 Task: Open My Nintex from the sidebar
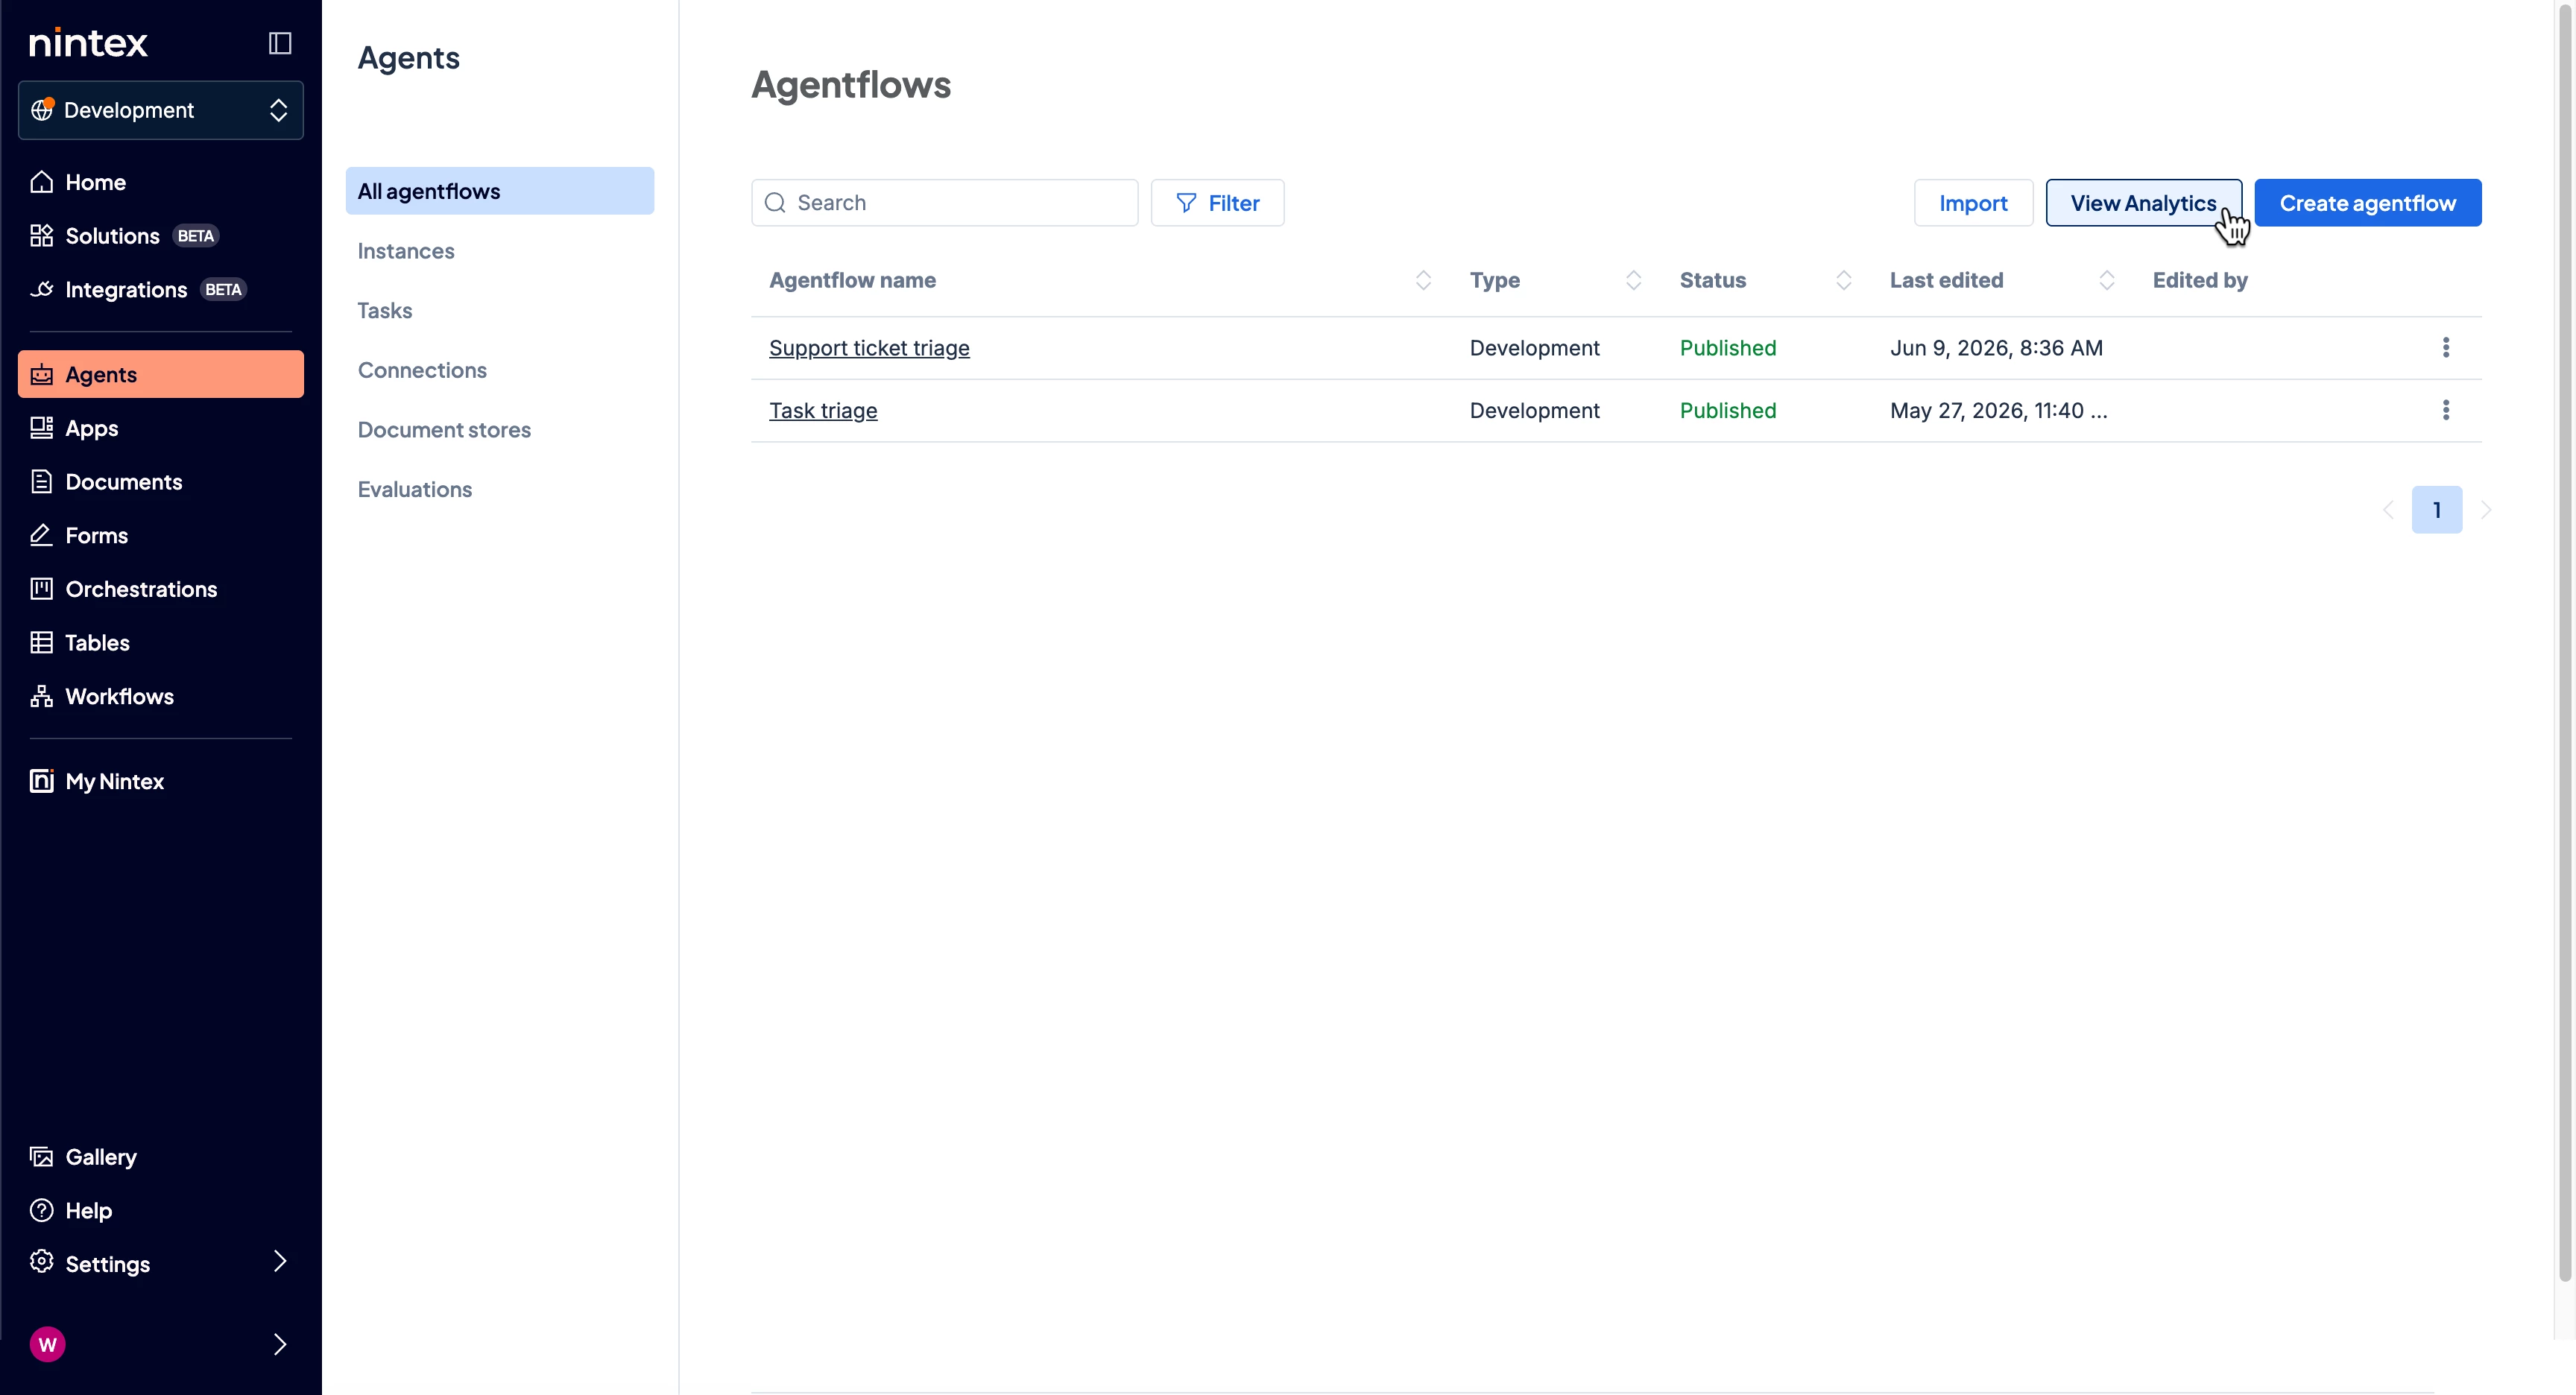[x=160, y=781]
